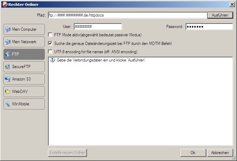Click the Mein Computer icon in sidebar
Image resolution: width=237 pixels, height=161 pixels.
coord(7,29)
